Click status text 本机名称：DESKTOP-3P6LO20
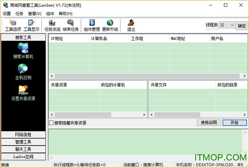Image resolution: width=249 pixels, height=168 pixels. click(x=204, y=165)
